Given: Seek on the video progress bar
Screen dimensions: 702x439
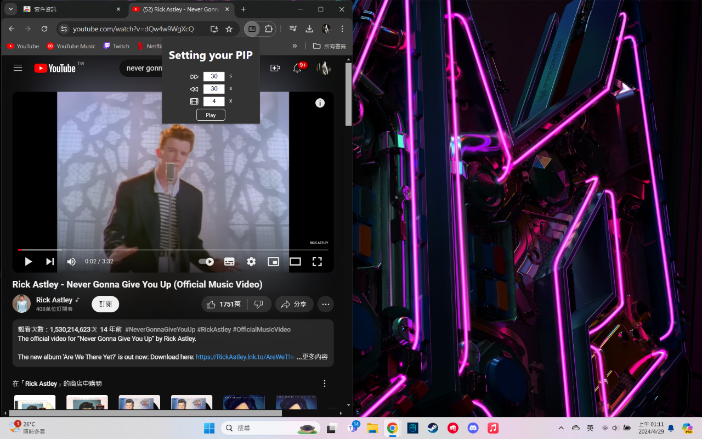Looking at the screenshot, I should (173, 250).
